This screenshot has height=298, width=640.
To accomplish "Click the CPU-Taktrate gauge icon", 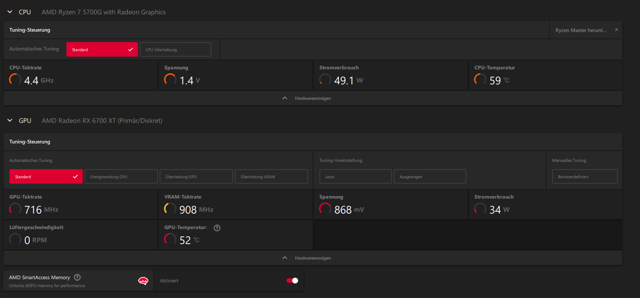I will (x=15, y=79).
